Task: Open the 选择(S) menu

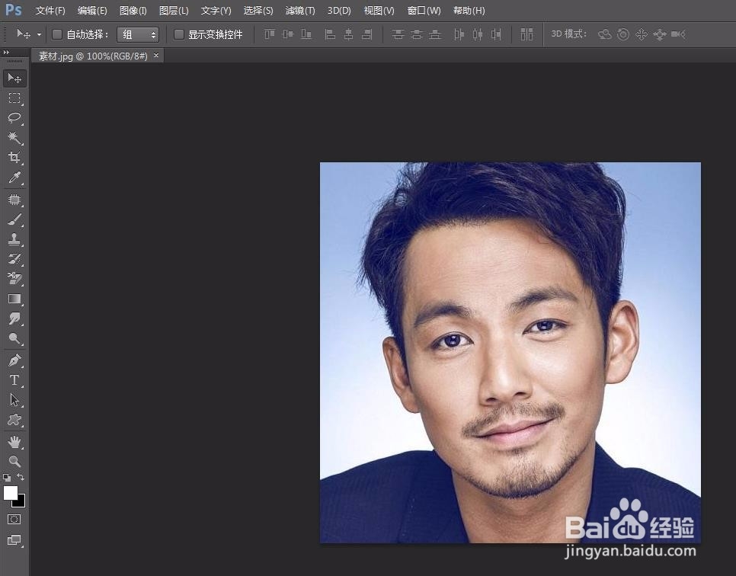Action: [x=258, y=11]
